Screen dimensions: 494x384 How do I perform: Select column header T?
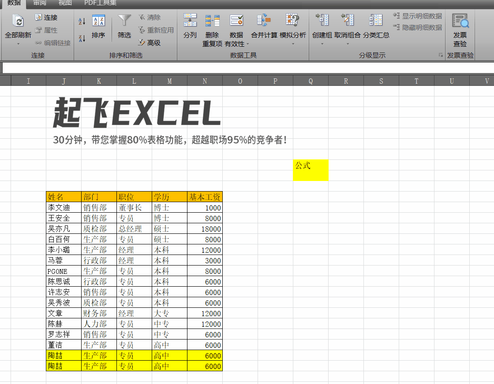point(416,81)
